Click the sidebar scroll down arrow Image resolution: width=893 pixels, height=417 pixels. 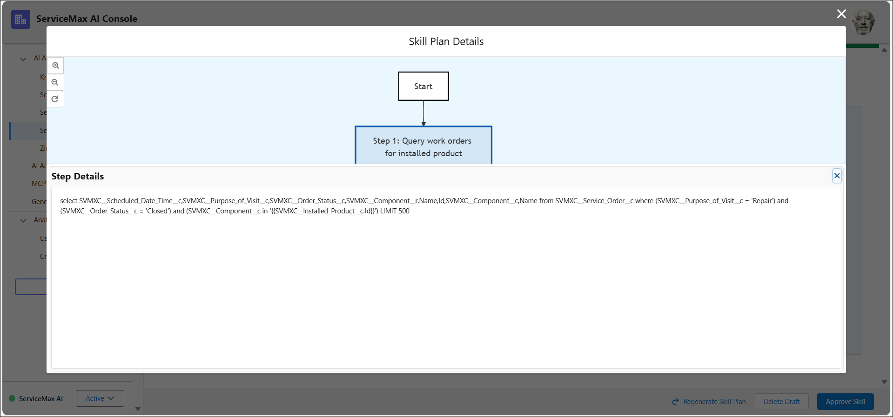point(138,409)
